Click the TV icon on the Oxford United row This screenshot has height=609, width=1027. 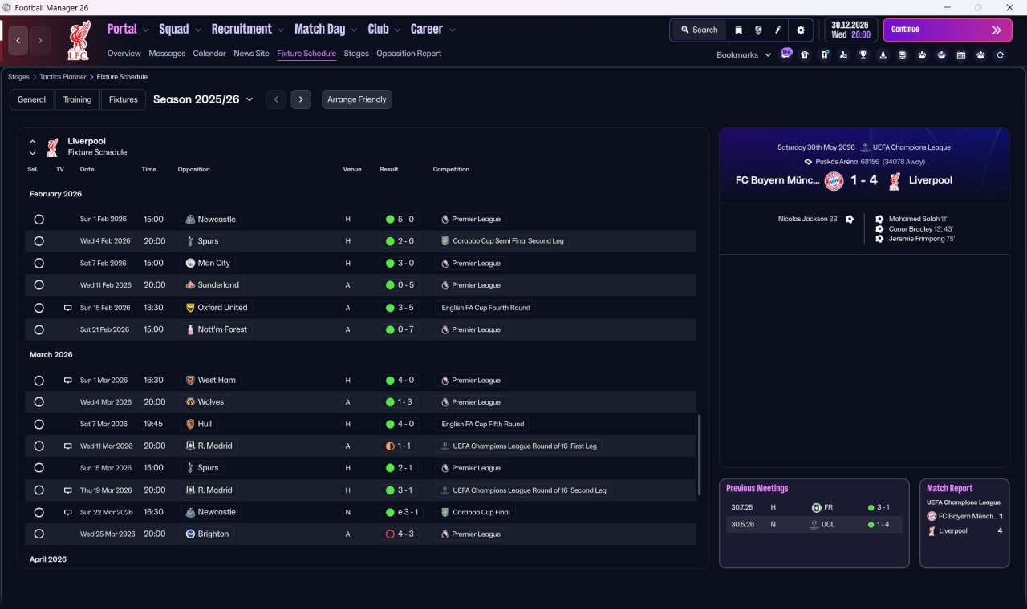coord(68,308)
